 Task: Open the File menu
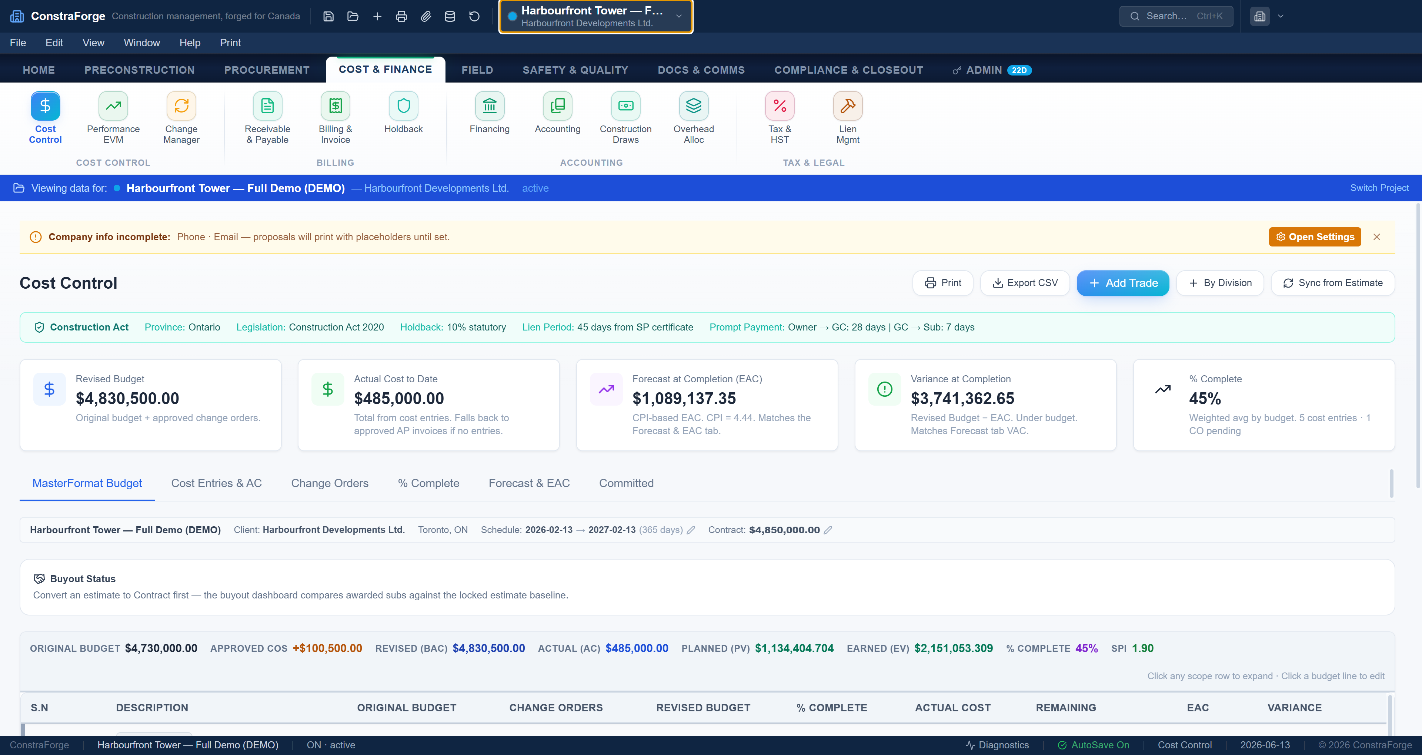[18, 43]
